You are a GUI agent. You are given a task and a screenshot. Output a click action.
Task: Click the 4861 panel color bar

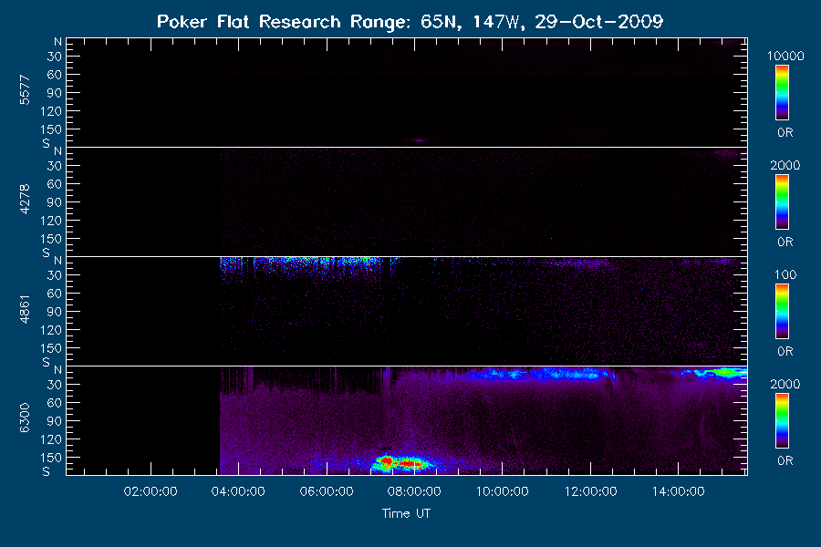782,312
